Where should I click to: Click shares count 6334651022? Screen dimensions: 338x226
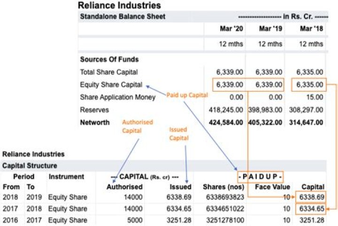click(x=225, y=209)
